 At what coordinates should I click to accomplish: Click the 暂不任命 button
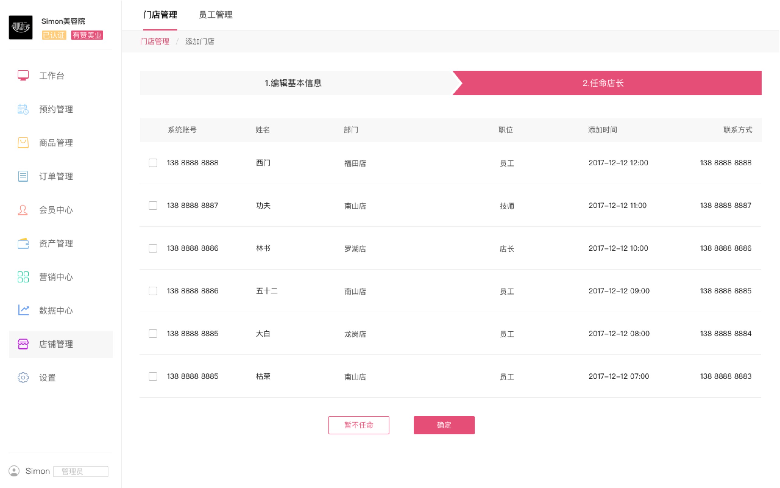(358, 425)
